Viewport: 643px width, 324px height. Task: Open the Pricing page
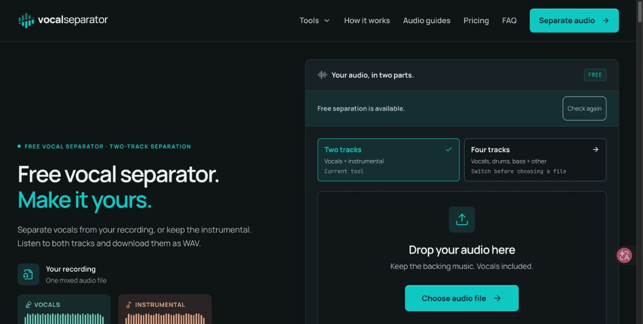[x=476, y=20]
